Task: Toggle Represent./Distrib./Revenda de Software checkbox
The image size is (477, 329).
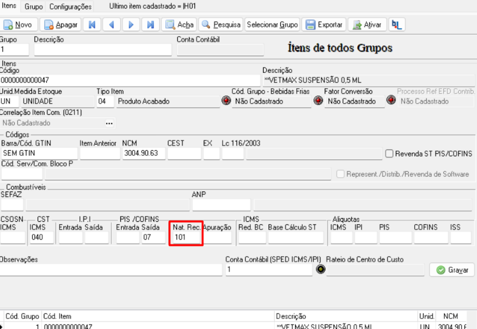Action: [340, 174]
